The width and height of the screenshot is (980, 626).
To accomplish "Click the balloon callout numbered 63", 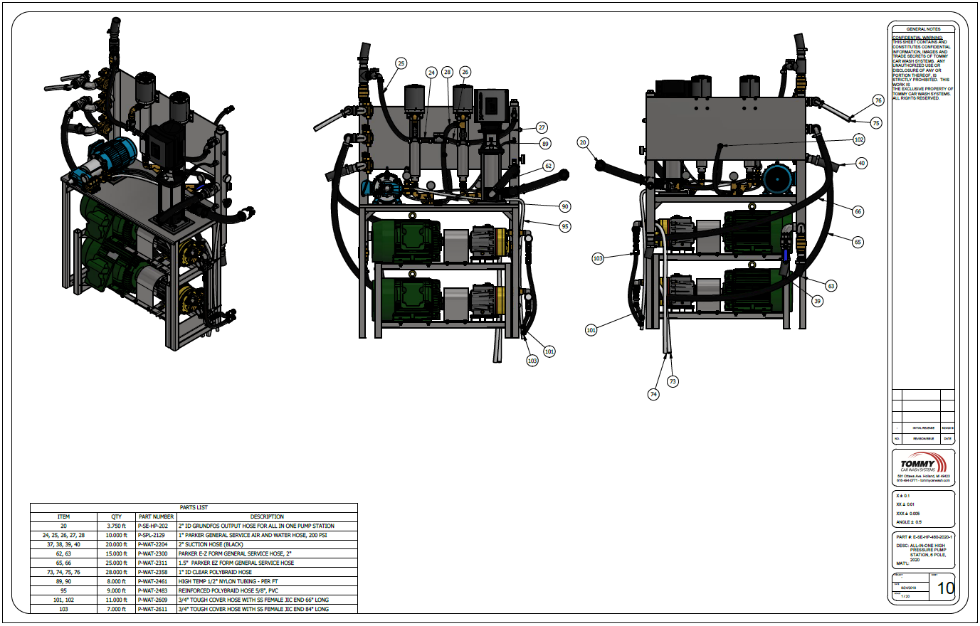I will pyautogui.click(x=831, y=285).
